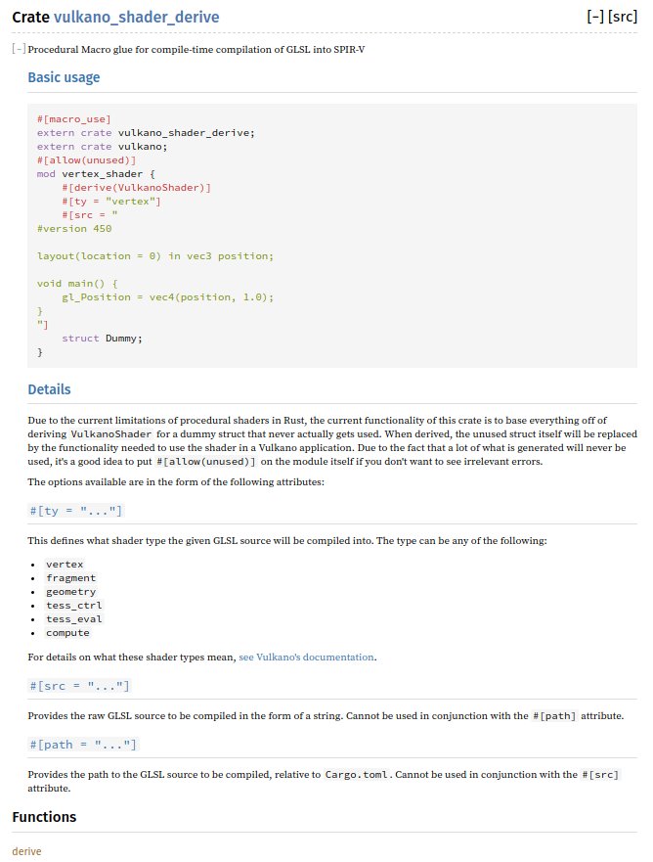Click "compute" in the shader type list
Screen dimensions: 653x862
coord(67,633)
